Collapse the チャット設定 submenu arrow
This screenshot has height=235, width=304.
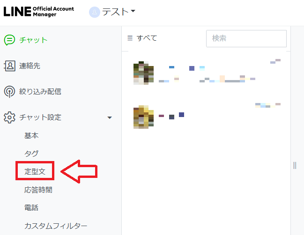(x=110, y=117)
